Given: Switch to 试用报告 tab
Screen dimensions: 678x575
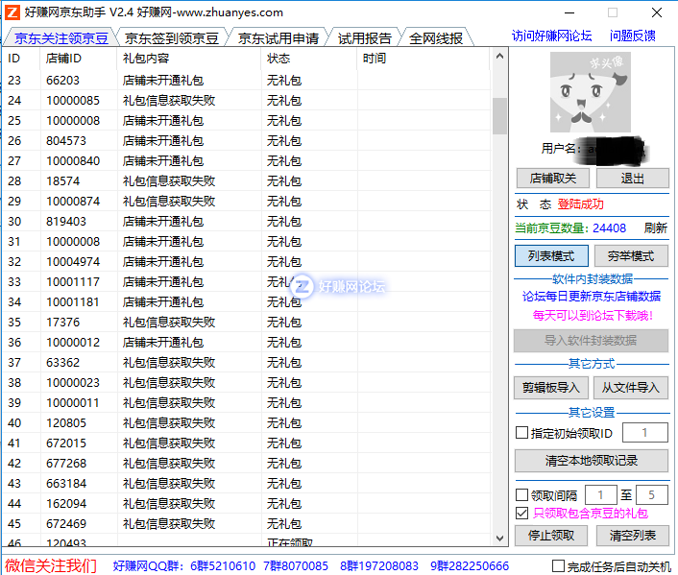Looking at the screenshot, I should click(x=364, y=38).
